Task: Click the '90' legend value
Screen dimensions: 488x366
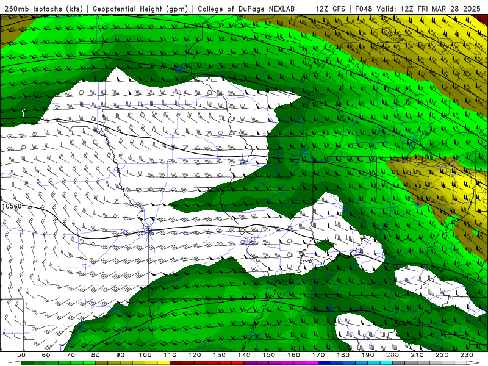Action: point(120,355)
